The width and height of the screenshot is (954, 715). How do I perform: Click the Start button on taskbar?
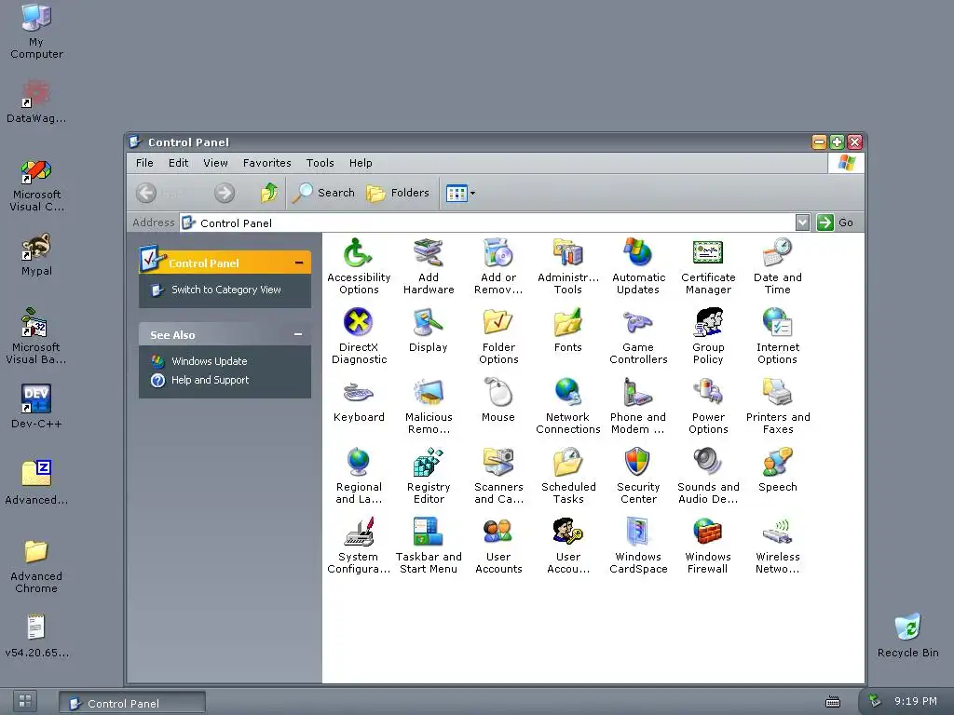[x=25, y=701]
